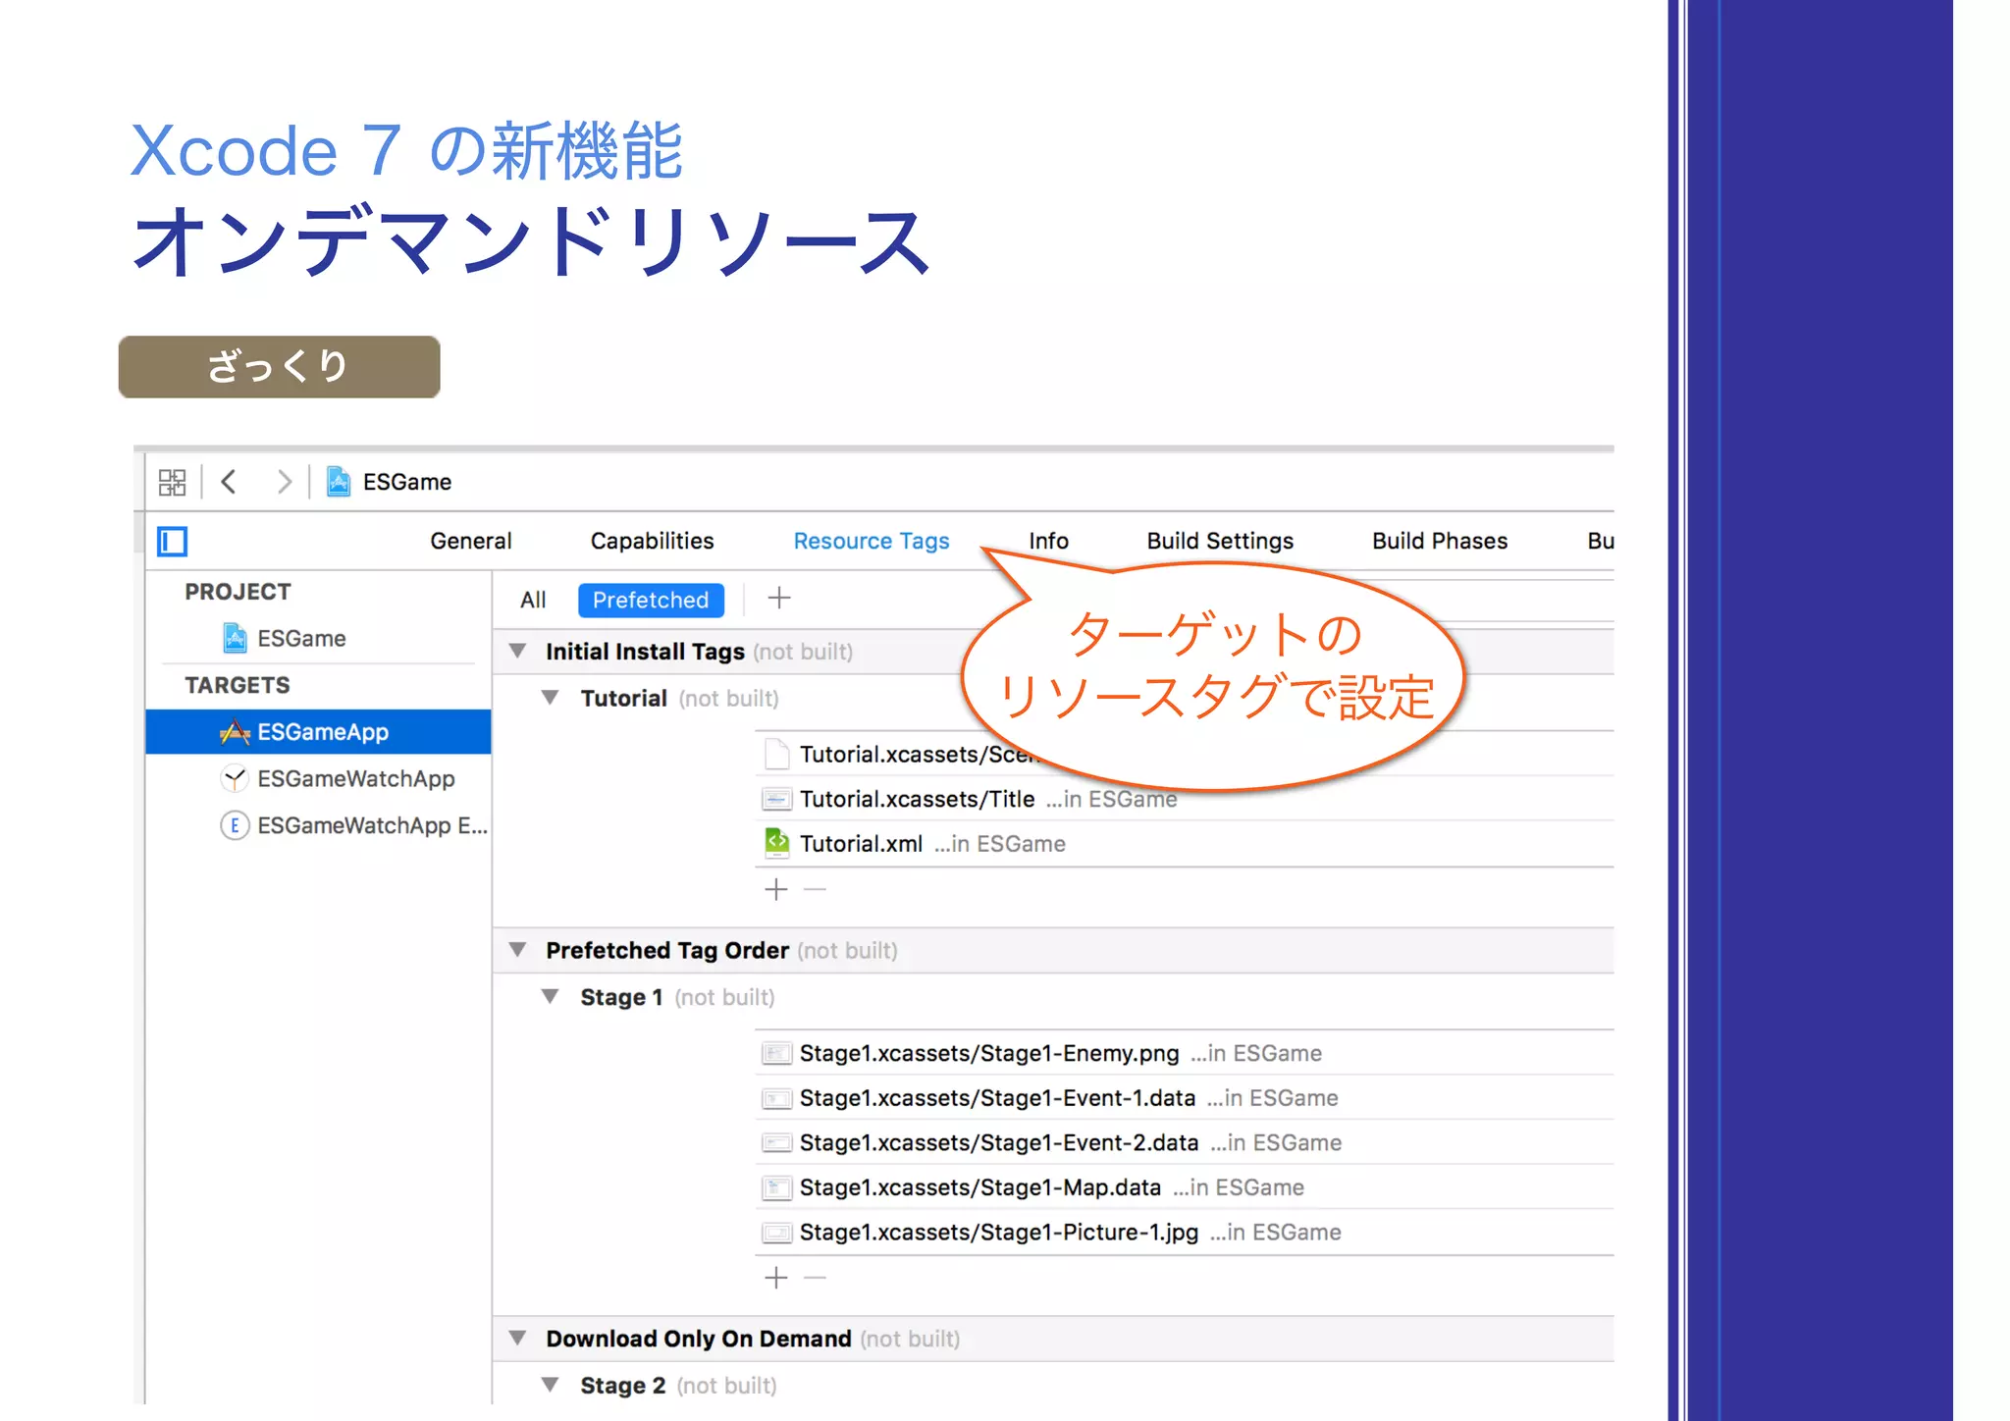Select Stage1.xcassets/Stage1-Map.data row text
2010x1421 pixels.
pyautogui.click(x=980, y=1187)
